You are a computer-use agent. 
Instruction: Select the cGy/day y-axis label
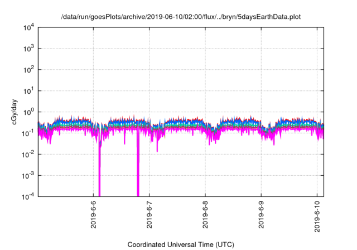14,112
